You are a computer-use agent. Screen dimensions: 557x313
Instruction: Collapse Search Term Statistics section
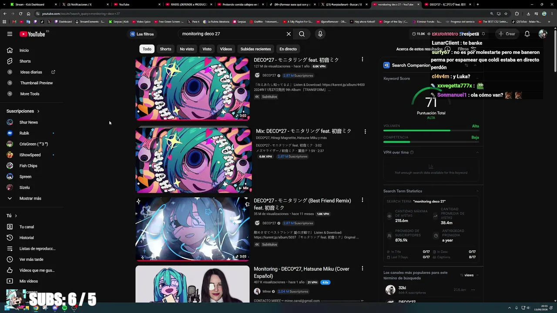click(x=477, y=191)
